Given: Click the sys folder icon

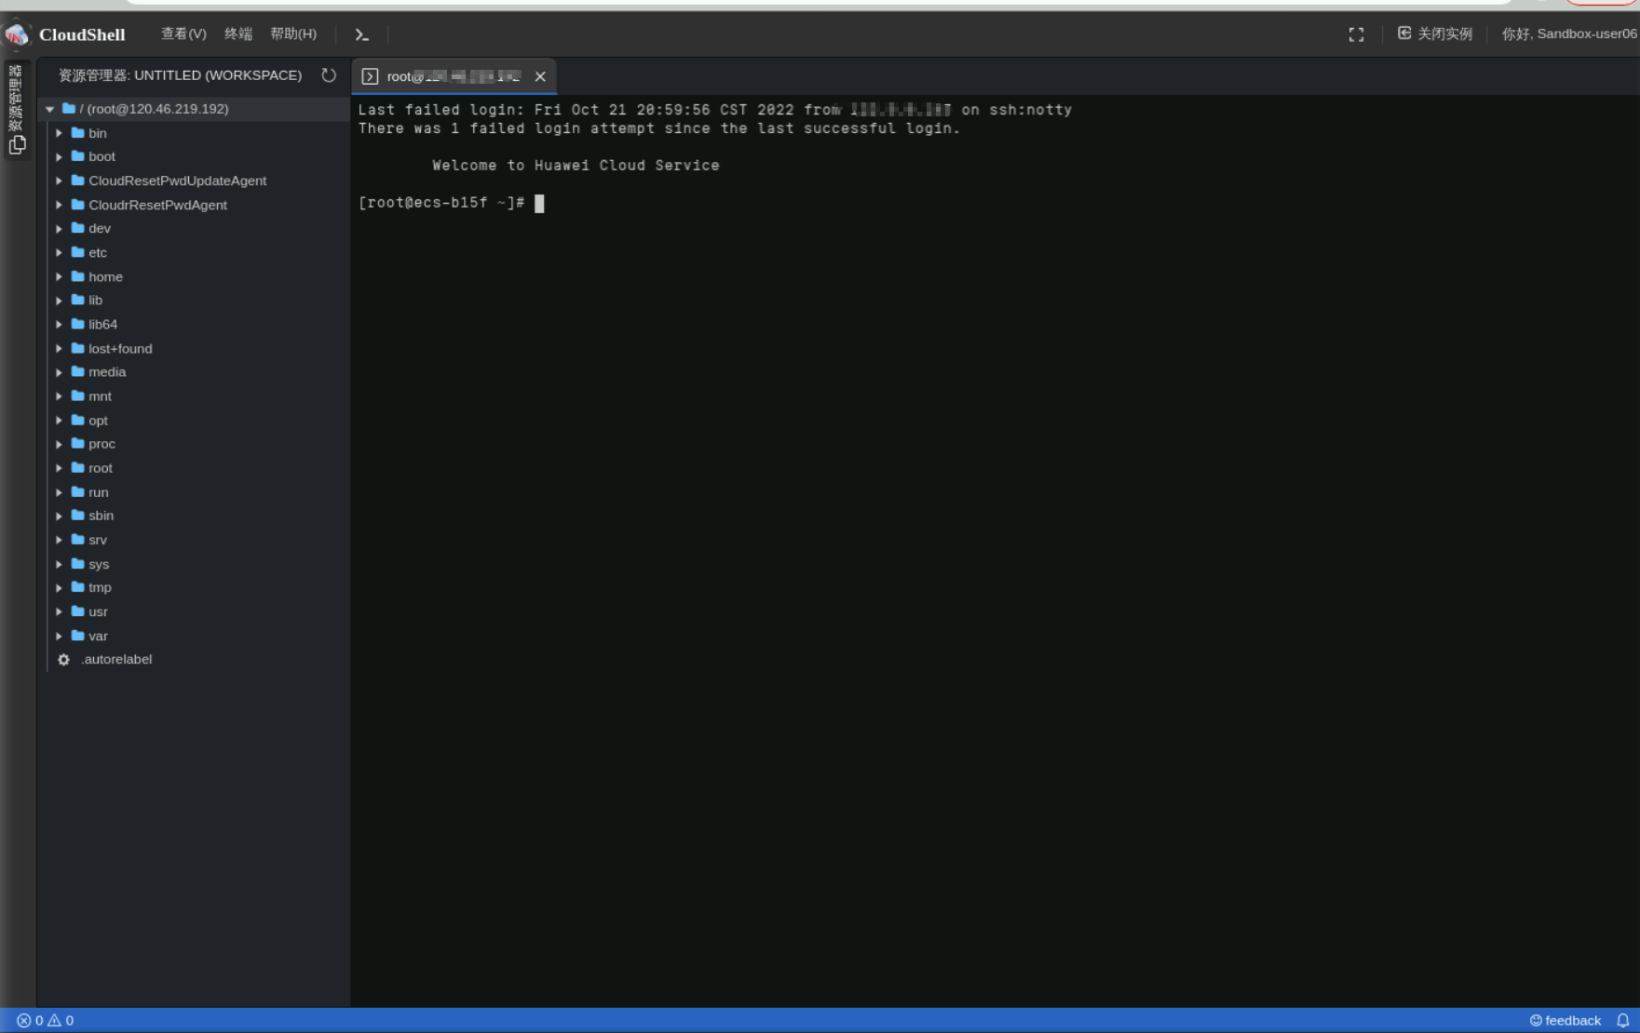Looking at the screenshot, I should point(78,564).
